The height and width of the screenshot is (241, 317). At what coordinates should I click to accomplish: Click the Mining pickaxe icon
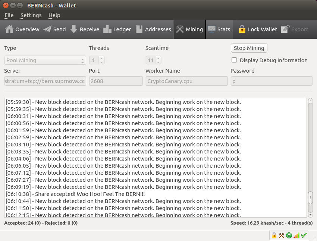[180, 29]
